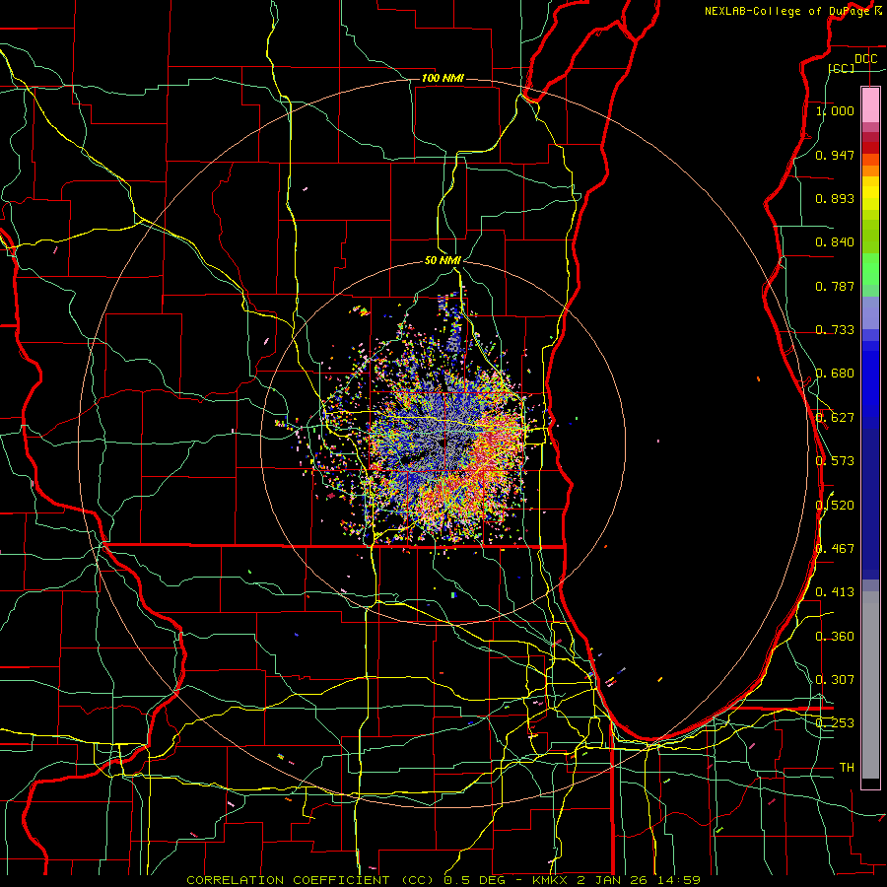Click the DCC legend heading

[x=866, y=59]
